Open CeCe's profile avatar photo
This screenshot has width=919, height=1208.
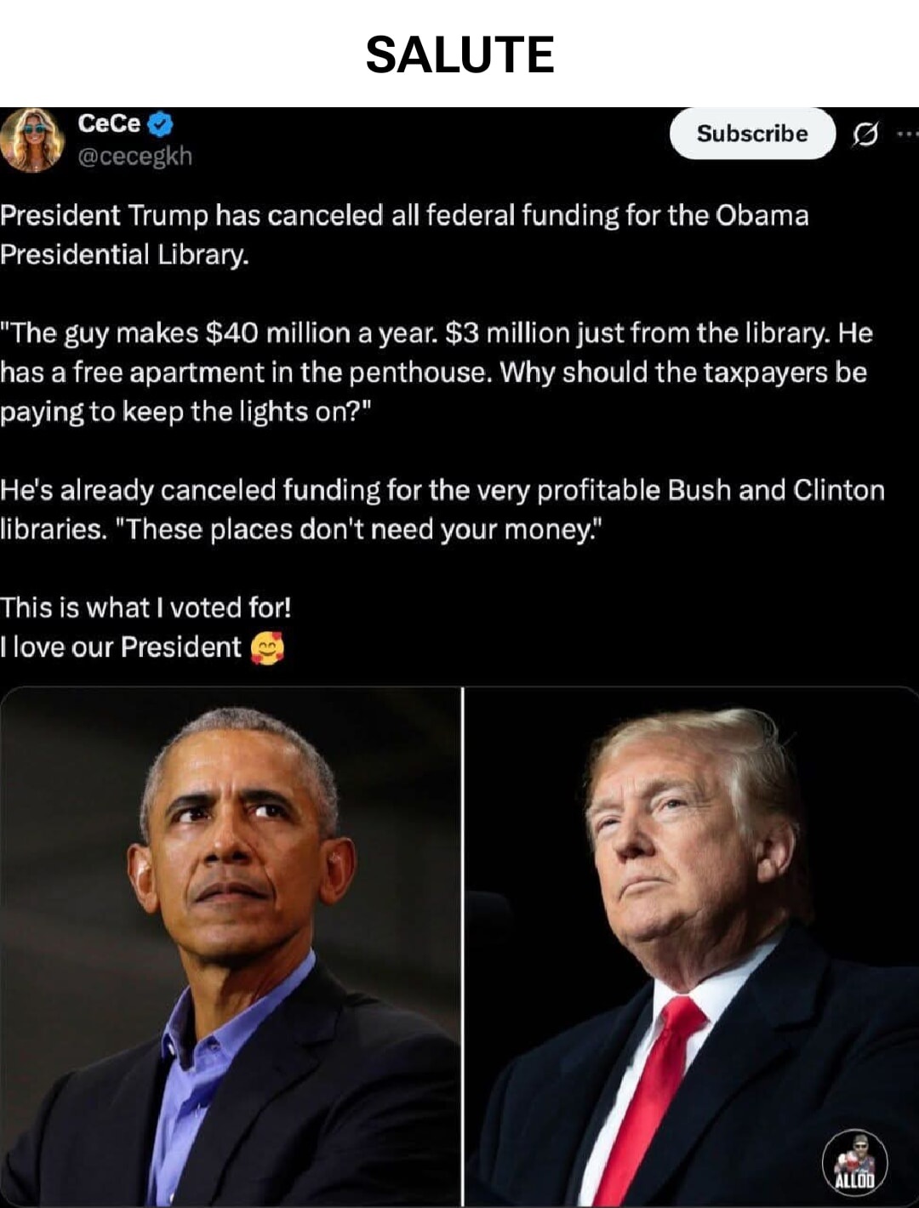point(32,140)
